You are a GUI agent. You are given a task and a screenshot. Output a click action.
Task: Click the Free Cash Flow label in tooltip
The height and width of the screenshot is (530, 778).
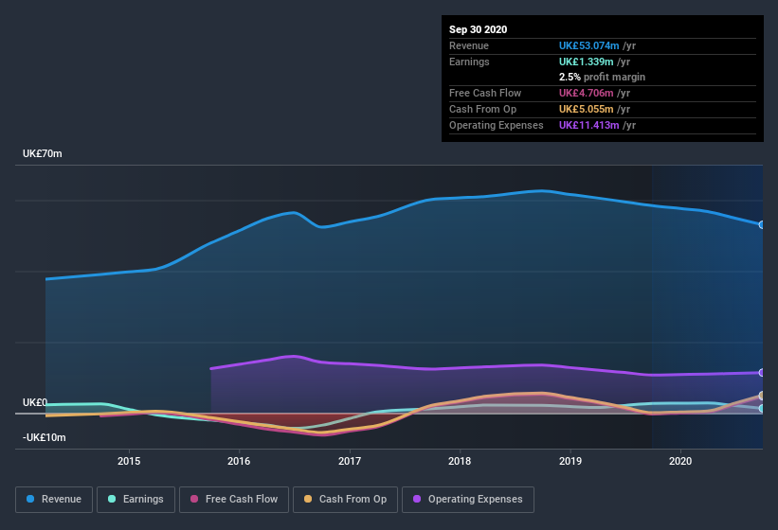point(485,93)
